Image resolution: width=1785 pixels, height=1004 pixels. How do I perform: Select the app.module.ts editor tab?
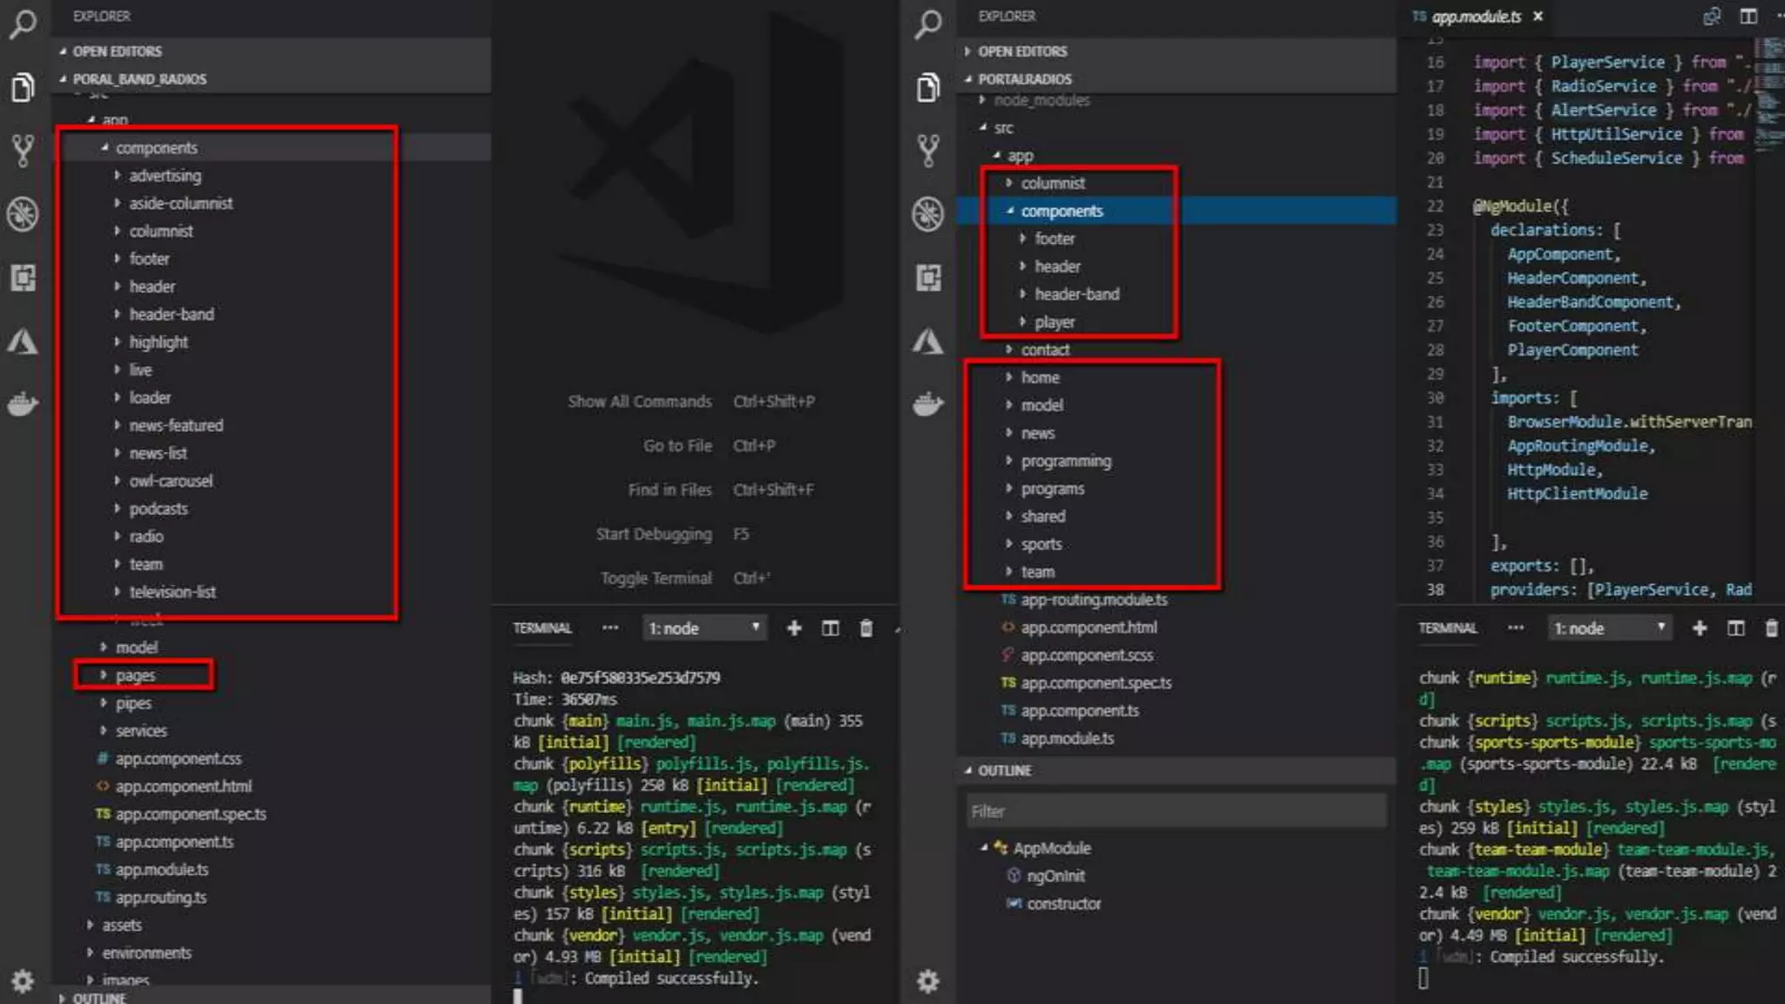[1476, 17]
